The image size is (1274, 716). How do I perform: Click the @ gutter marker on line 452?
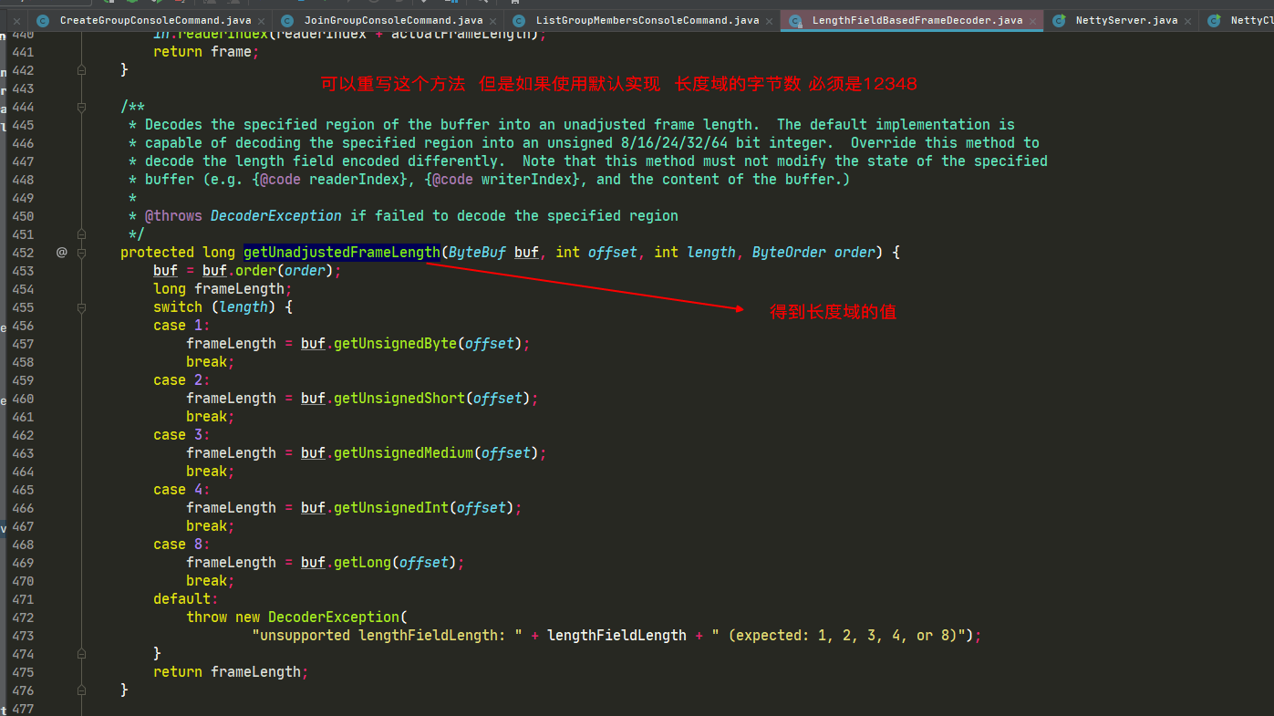(62, 253)
